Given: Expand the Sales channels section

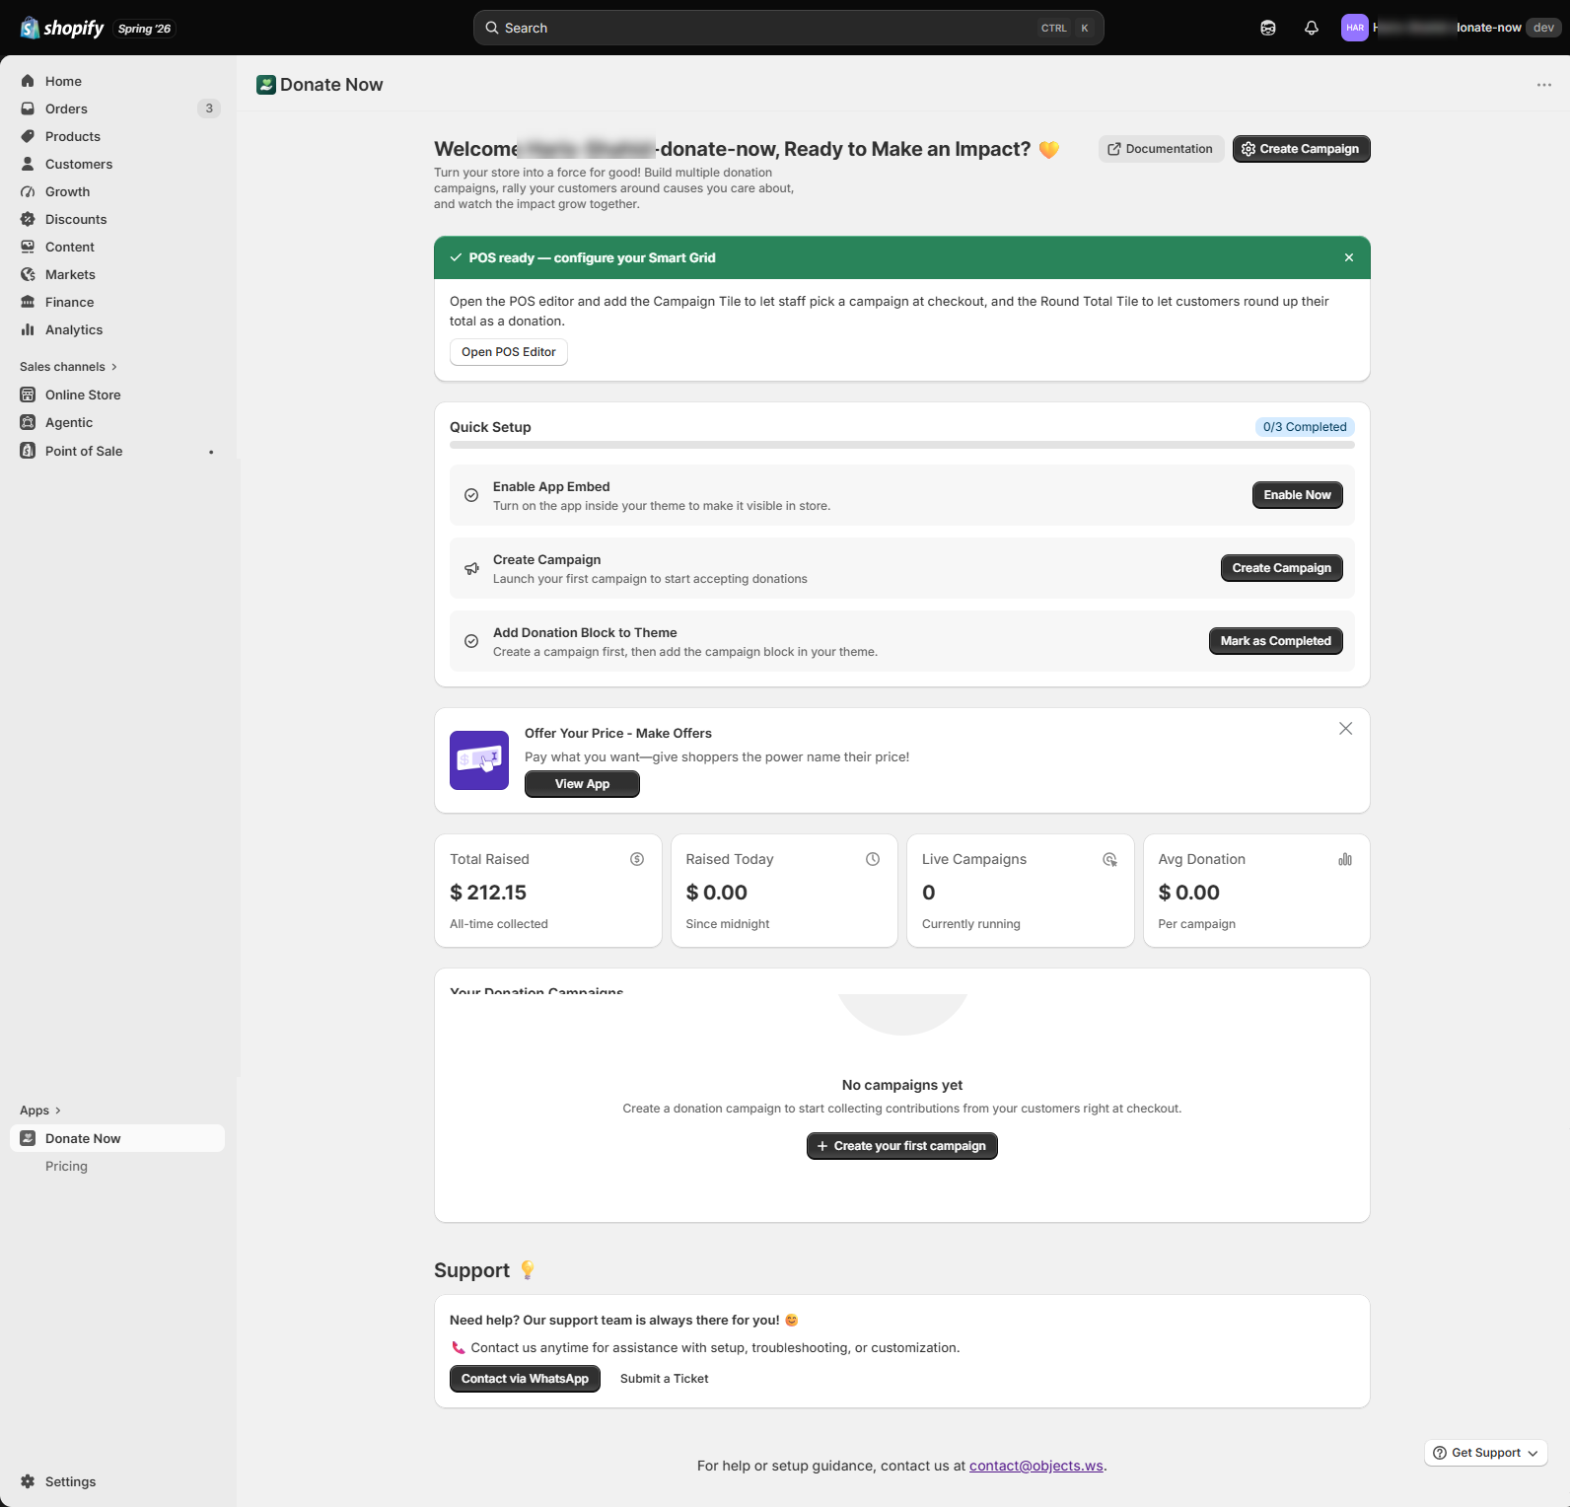Looking at the screenshot, I should [69, 367].
